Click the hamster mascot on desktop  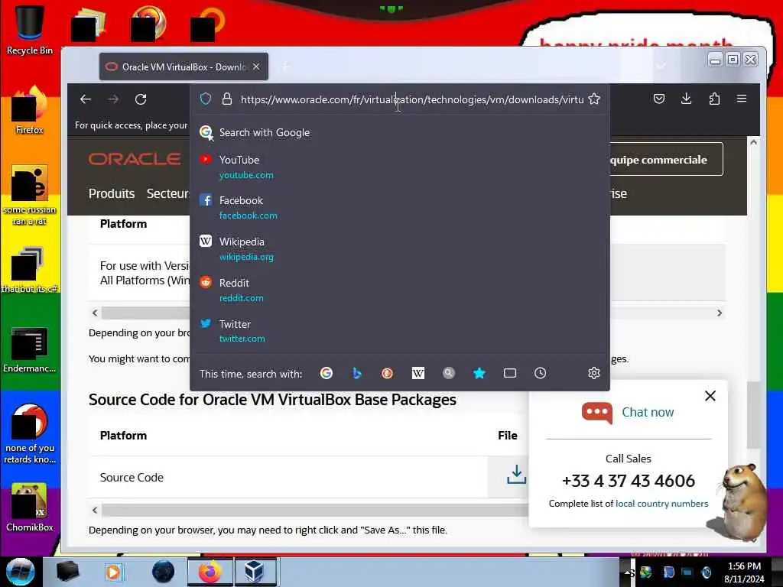(742, 501)
